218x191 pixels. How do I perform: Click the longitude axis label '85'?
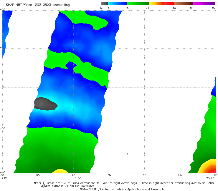click(x=180, y=175)
